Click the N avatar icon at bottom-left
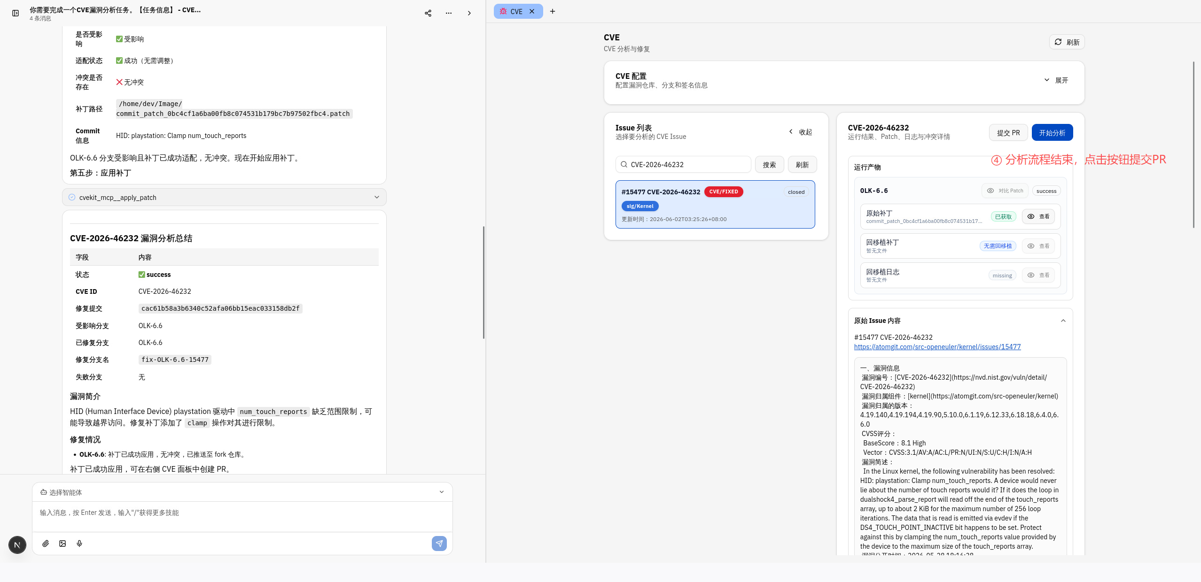 [x=17, y=545]
